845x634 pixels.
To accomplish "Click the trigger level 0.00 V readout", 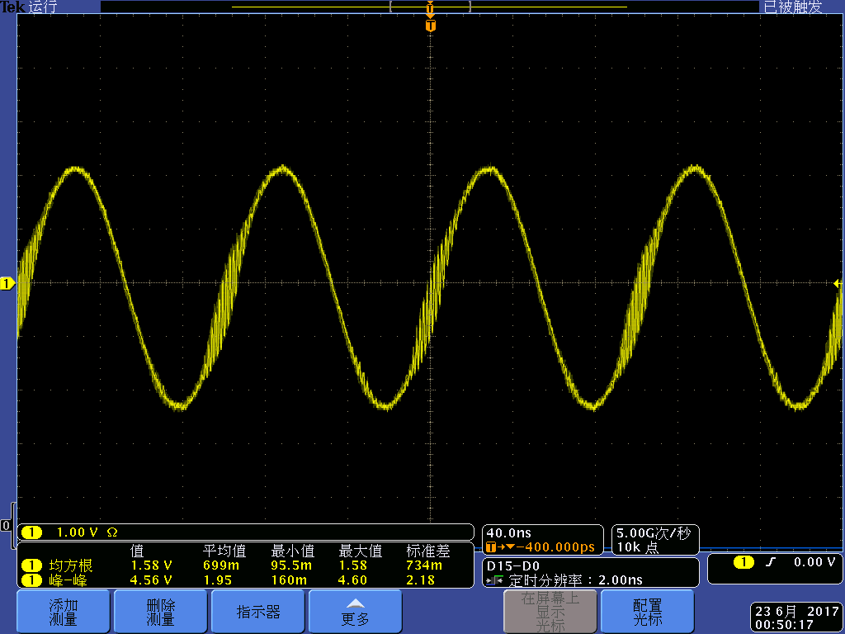I will click(814, 562).
